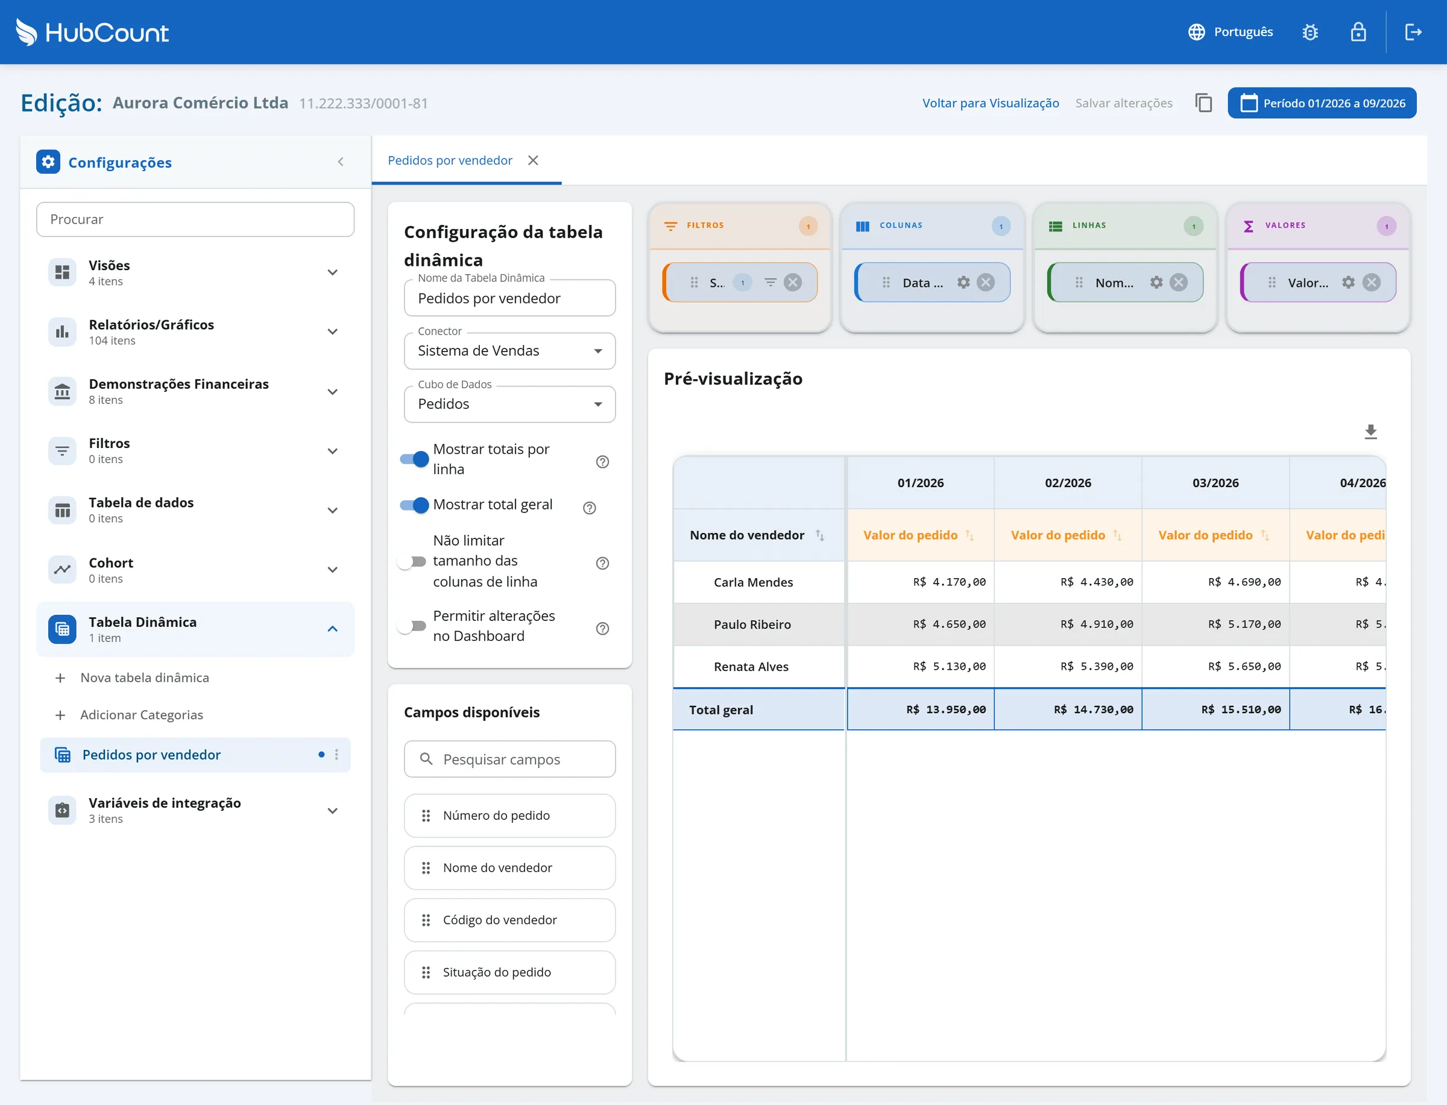Open the Conector dropdown
The height and width of the screenshot is (1105, 1447).
coord(509,351)
